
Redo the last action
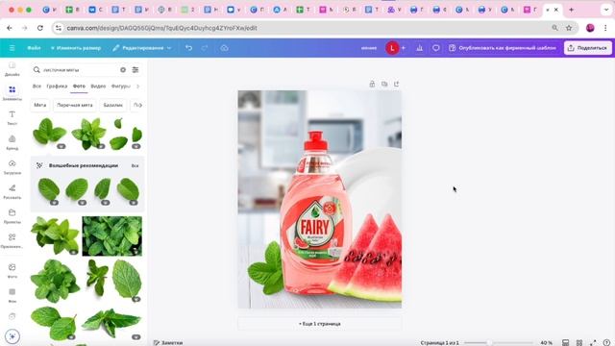(x=205, y=48)
